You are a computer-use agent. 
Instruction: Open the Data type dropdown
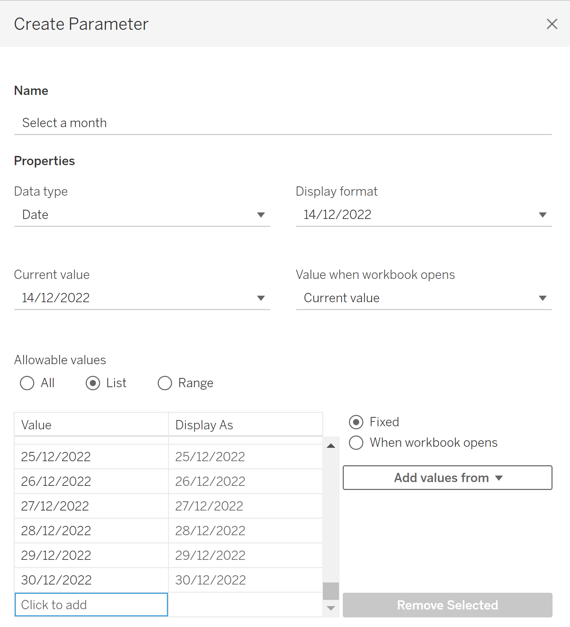click(x=142, y=215)
